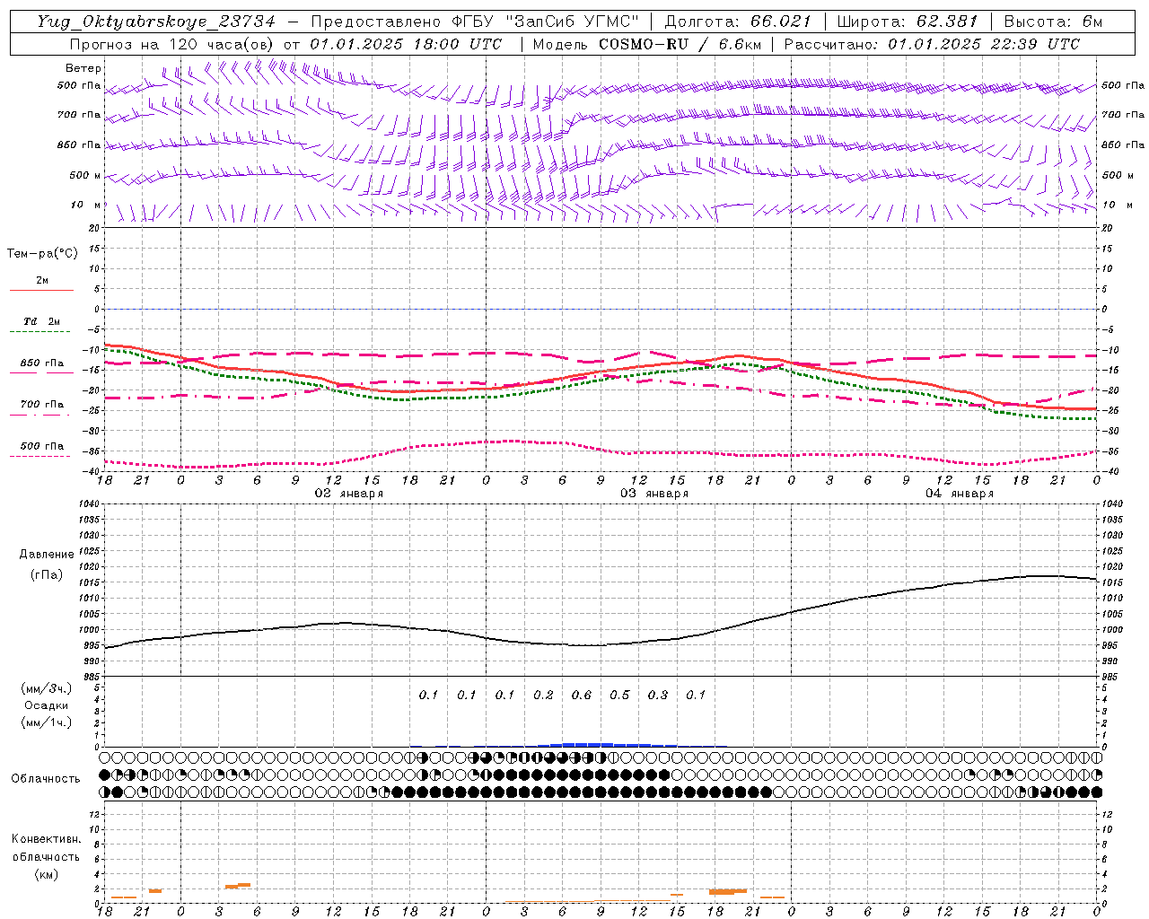
Task: Click the Тем-ра(°C) axis title
Action: click(x=42, y=254)
